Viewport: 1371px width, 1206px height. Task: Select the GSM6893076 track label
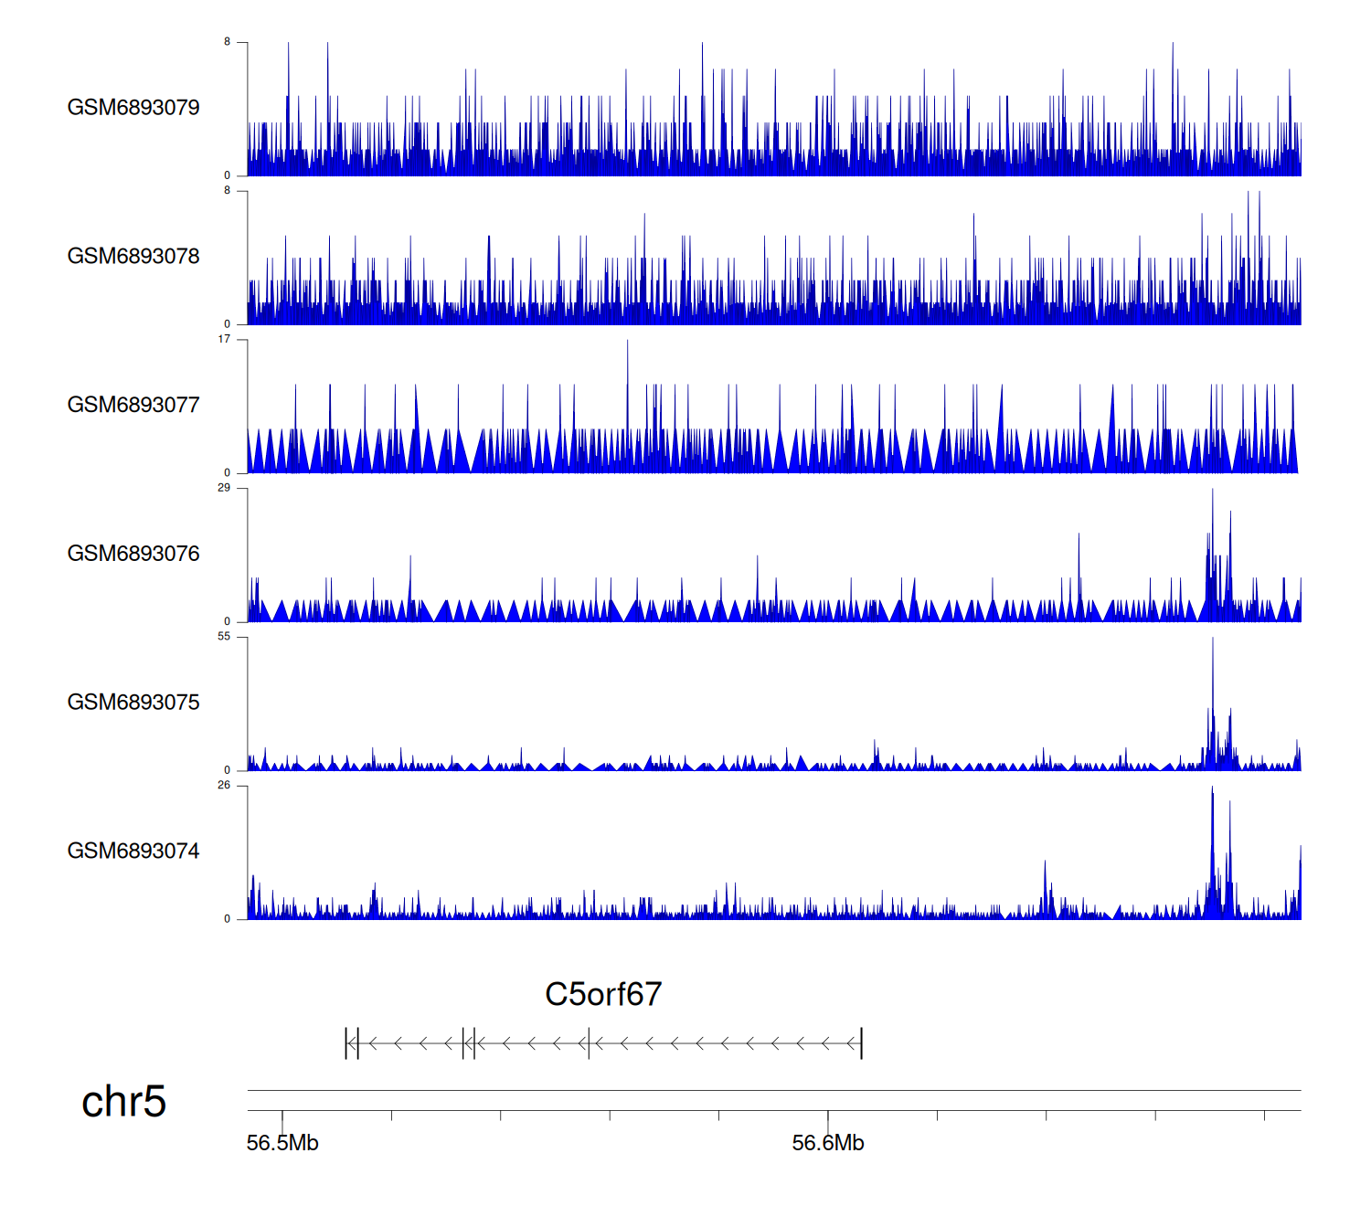[x=133, y=554]
